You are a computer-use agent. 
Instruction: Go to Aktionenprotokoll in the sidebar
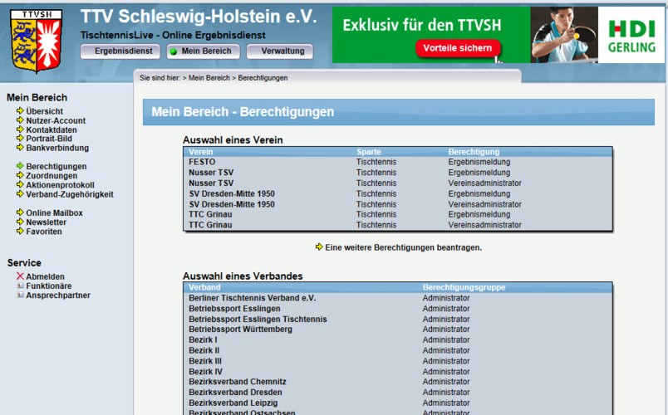click(x=60, y=185)
